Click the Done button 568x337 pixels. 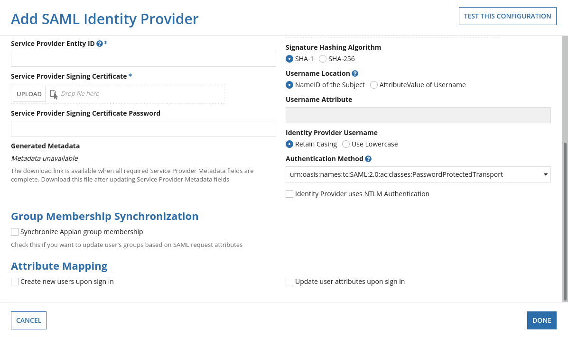[541, 320]
